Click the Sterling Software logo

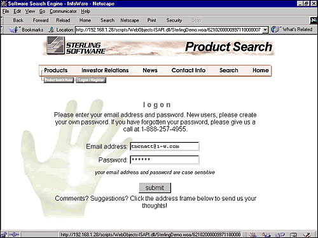click(x=76, y=46)
